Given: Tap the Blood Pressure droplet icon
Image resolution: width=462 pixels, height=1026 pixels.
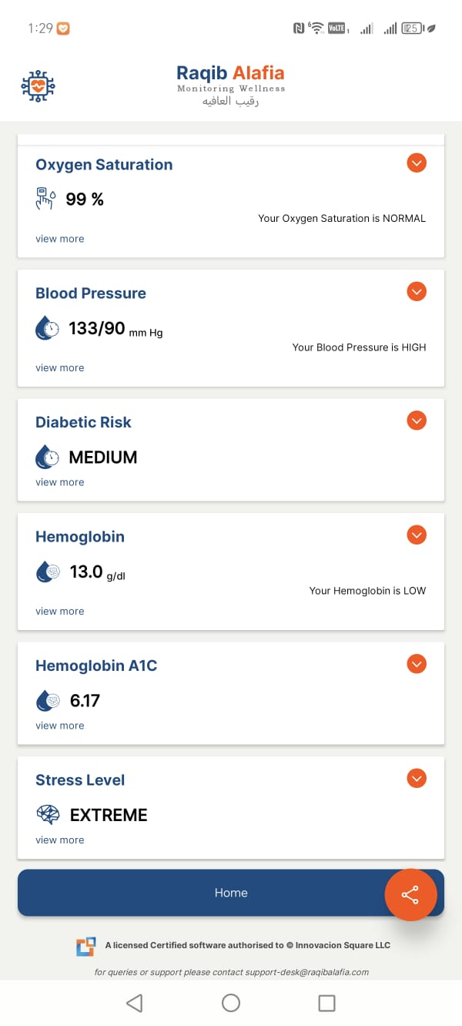Looking at the screenshot, I should (x=48, y=328).
